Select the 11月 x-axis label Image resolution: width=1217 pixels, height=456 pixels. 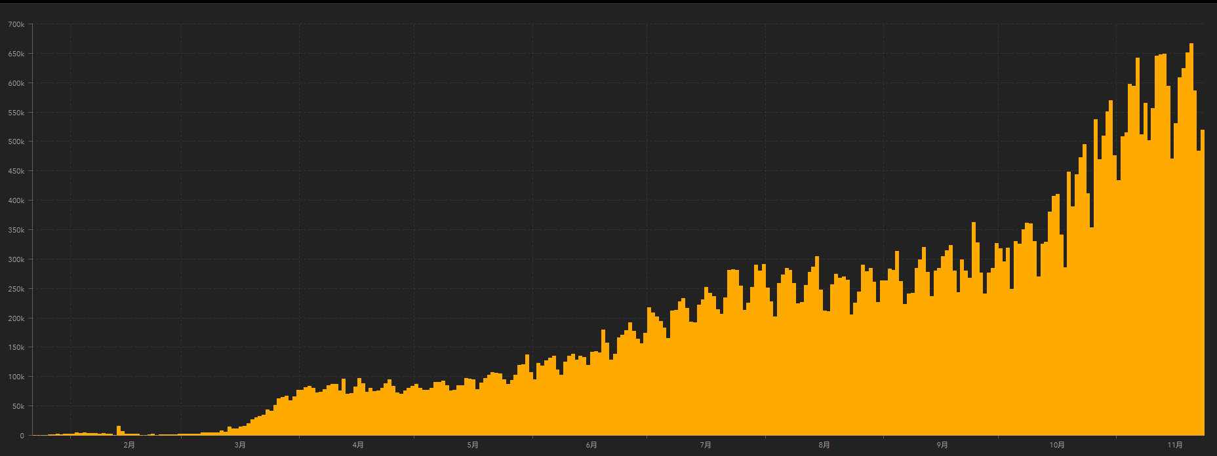(x=1175, y=446)
